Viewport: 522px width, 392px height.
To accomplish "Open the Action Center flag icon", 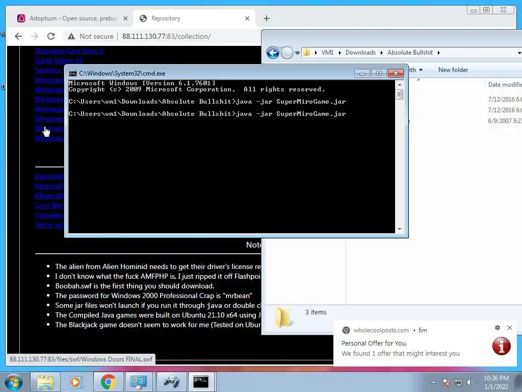I will click(446, 382).
